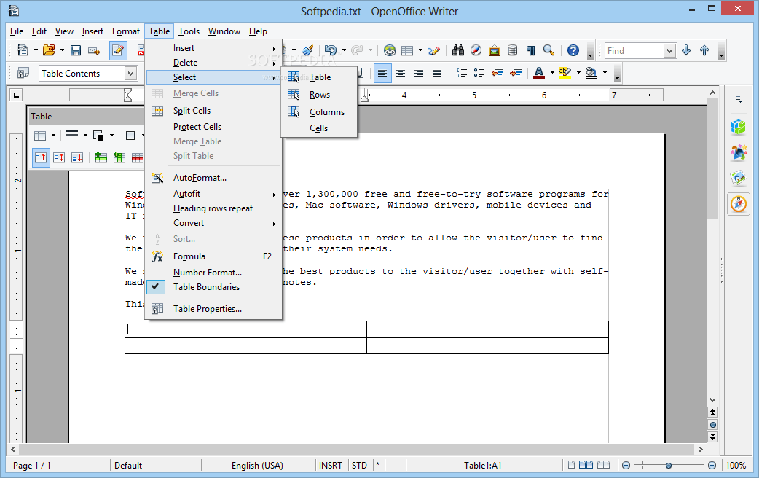Expand the Autofit submenu
The height and width of the screenshot is (478, 759).
(213, 194)
